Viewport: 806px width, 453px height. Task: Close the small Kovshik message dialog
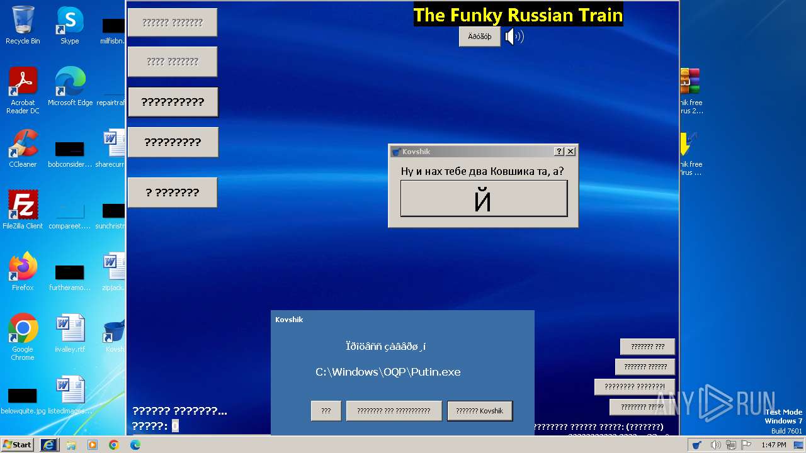coord(570,152)
